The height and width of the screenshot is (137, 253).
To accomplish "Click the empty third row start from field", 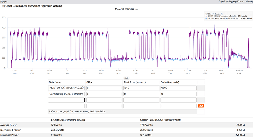I will tap(141, 100).
